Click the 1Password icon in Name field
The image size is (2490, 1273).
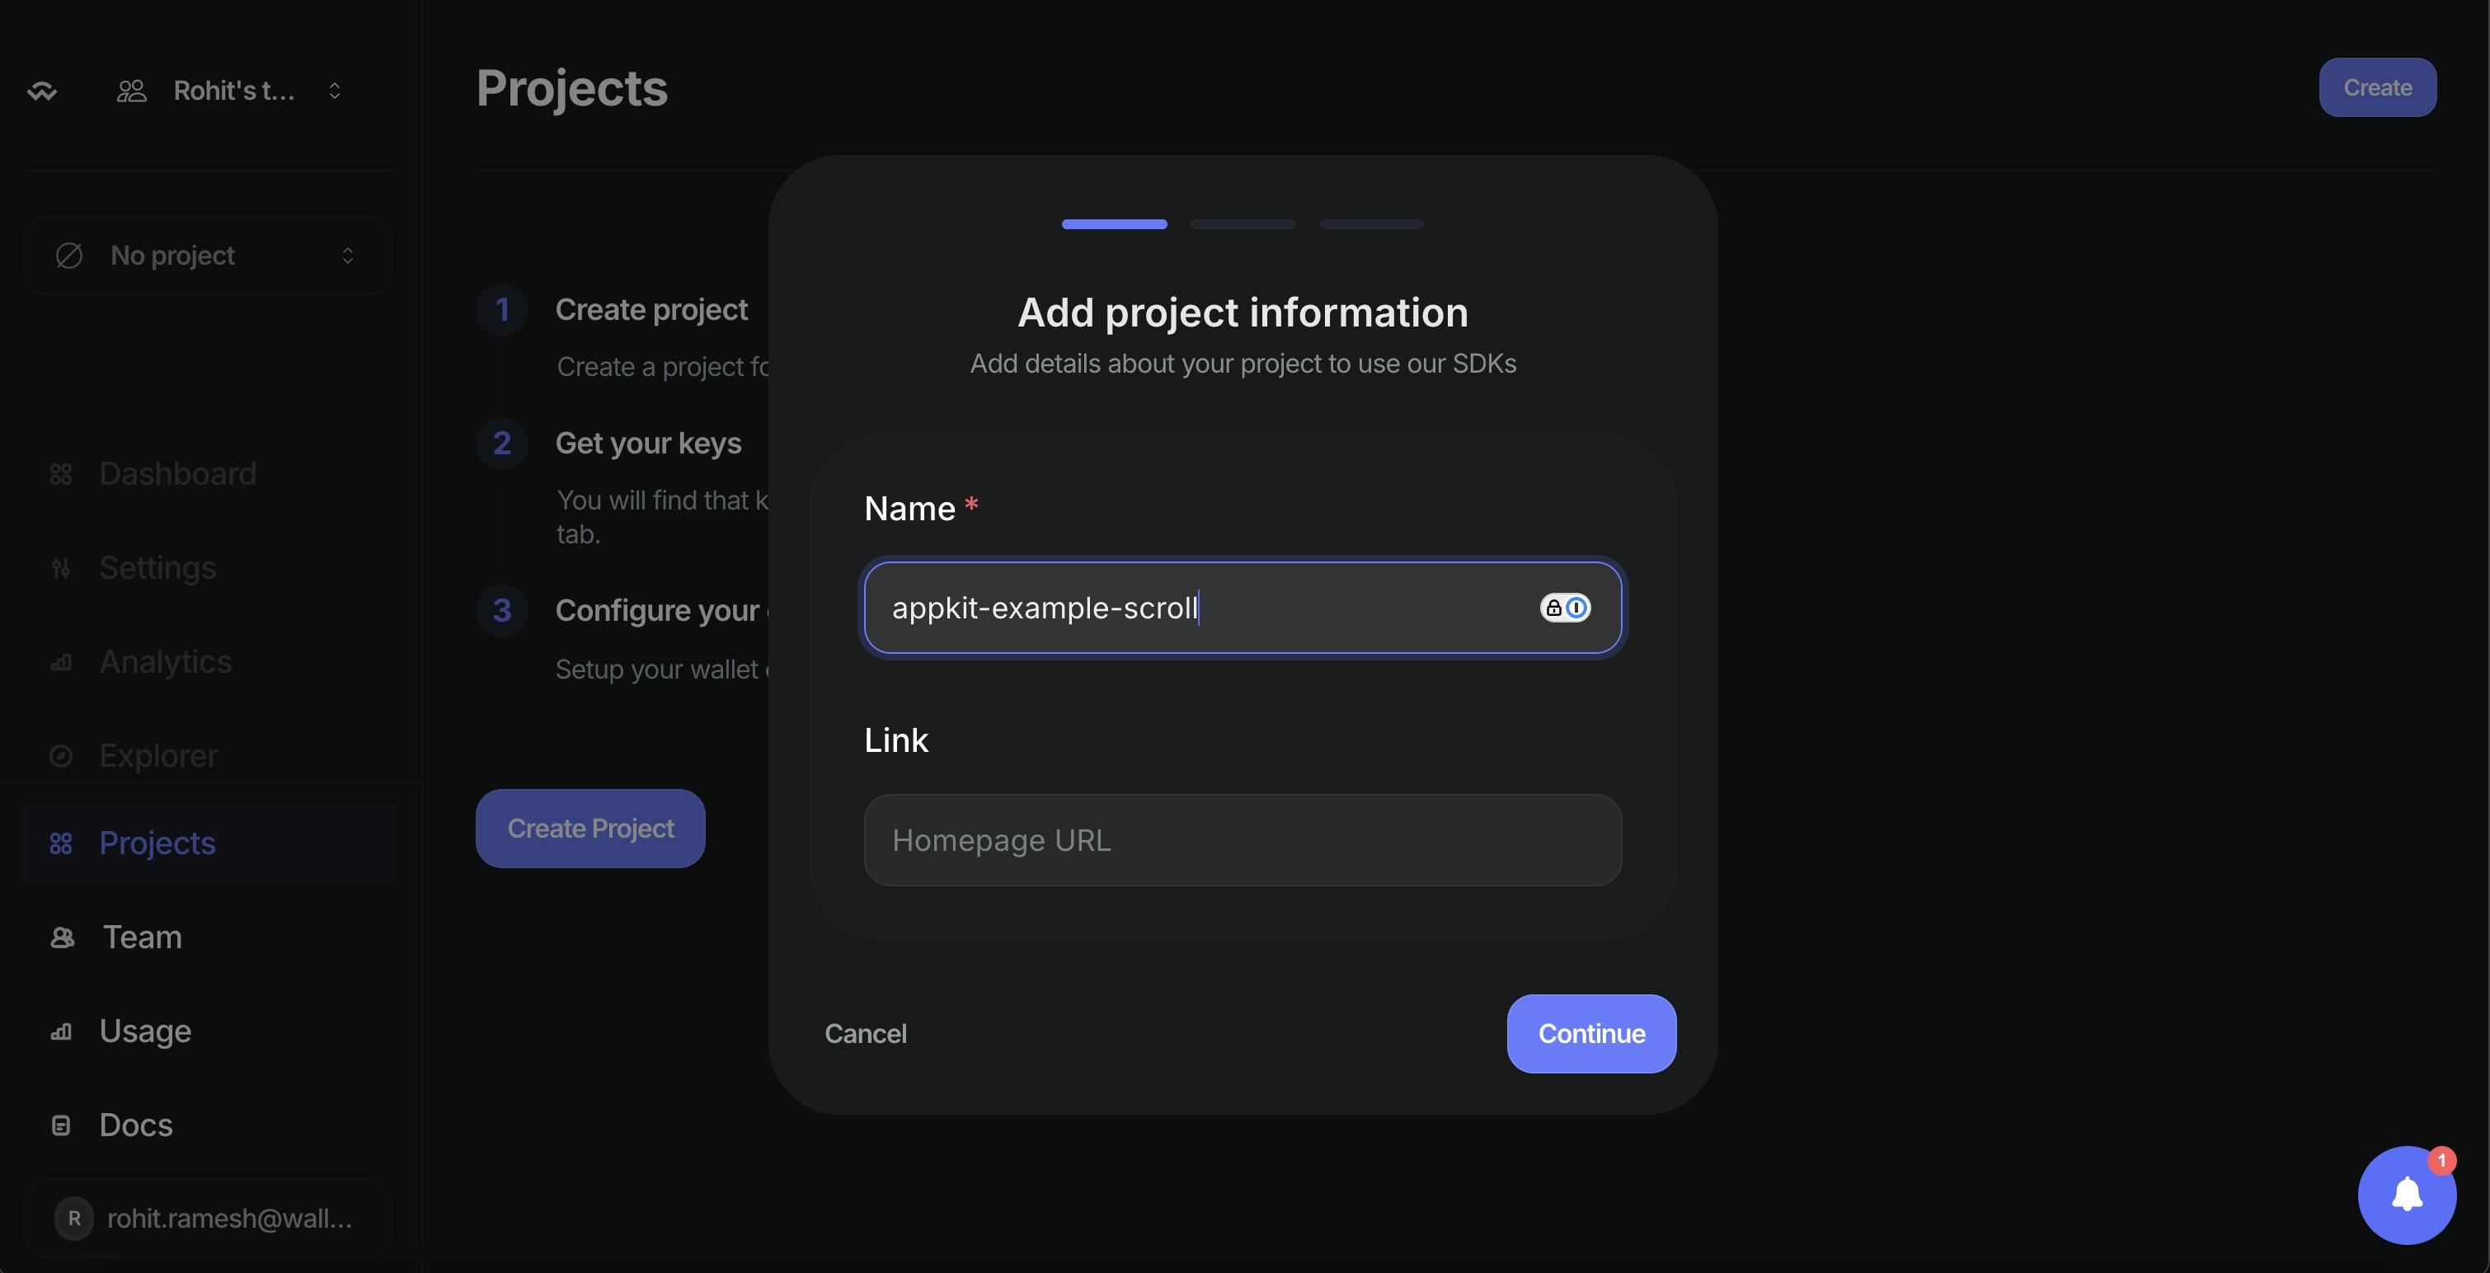coord(1576,608)
